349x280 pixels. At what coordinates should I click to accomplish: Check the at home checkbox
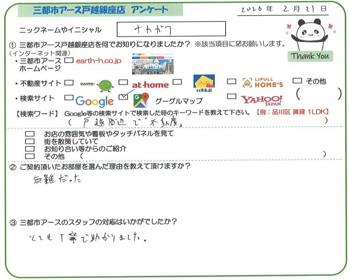click(123, 82)
